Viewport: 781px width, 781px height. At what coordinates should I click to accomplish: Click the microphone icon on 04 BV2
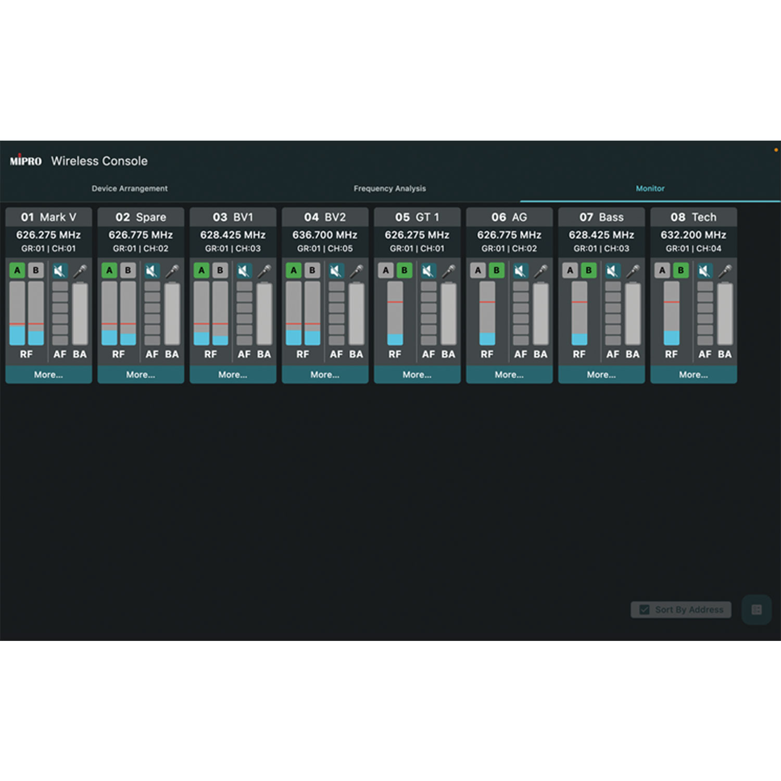coord(356,271)
